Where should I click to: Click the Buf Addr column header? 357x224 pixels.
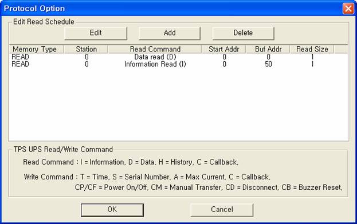(x=268, y=49)
